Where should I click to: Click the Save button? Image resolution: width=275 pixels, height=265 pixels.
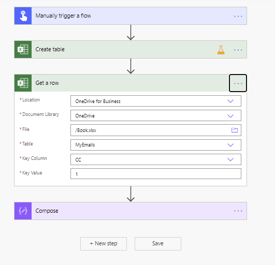tap(158, 244)
